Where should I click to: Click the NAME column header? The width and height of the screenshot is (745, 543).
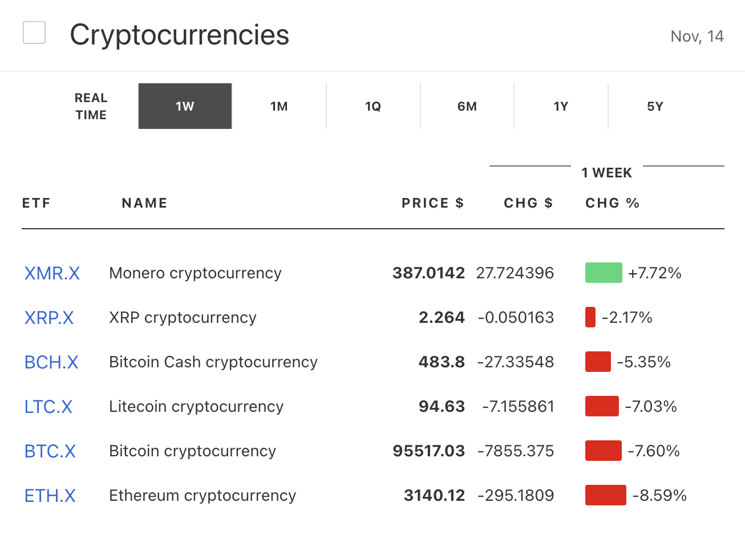[x=144, y=203]
